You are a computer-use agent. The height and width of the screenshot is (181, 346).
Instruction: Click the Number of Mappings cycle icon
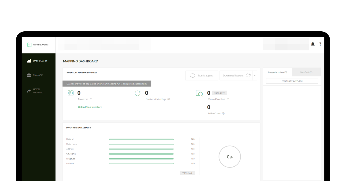pos(138,93)
